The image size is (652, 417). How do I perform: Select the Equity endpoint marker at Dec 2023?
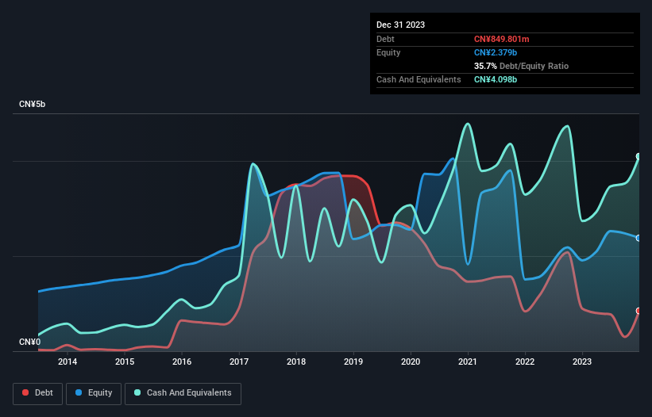(638, 238)
